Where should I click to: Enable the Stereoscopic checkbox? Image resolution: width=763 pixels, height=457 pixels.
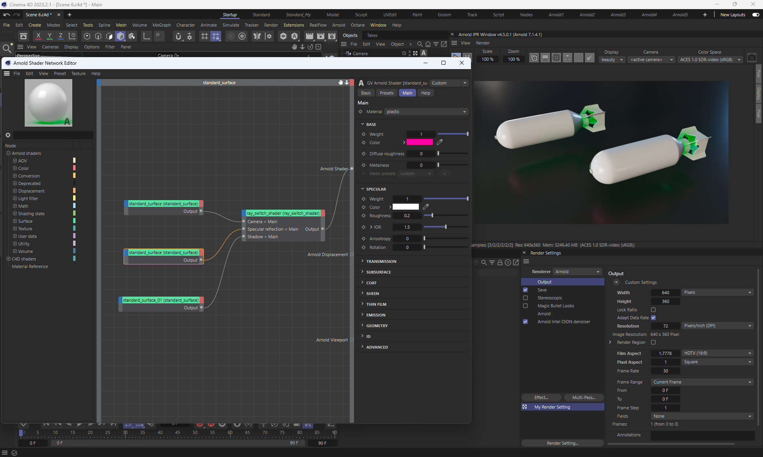click(525, 298)
